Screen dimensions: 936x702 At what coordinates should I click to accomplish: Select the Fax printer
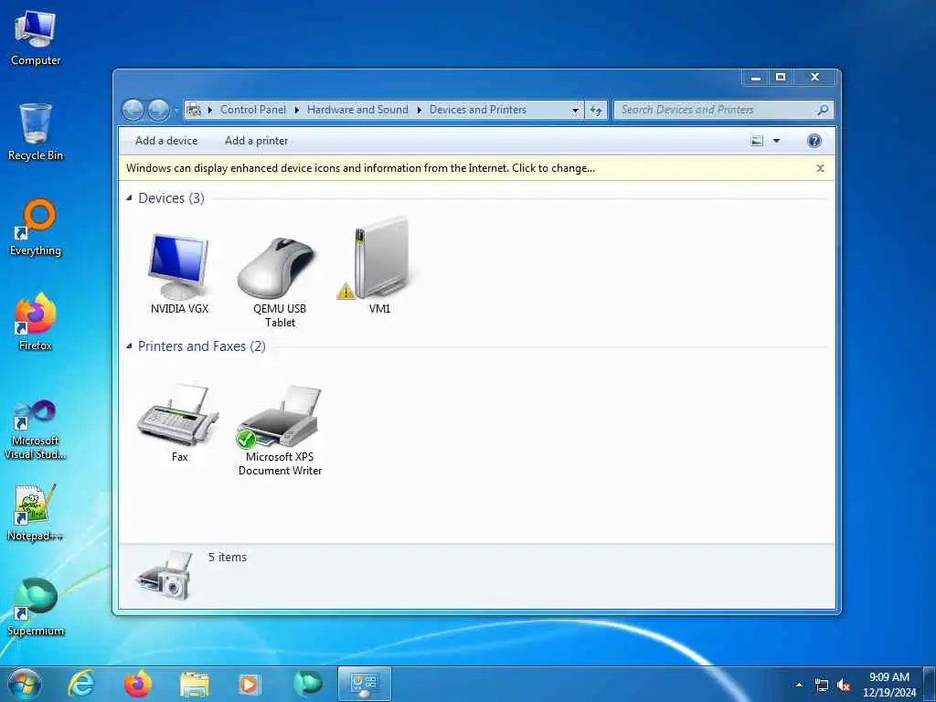click(x=179, y=424)
